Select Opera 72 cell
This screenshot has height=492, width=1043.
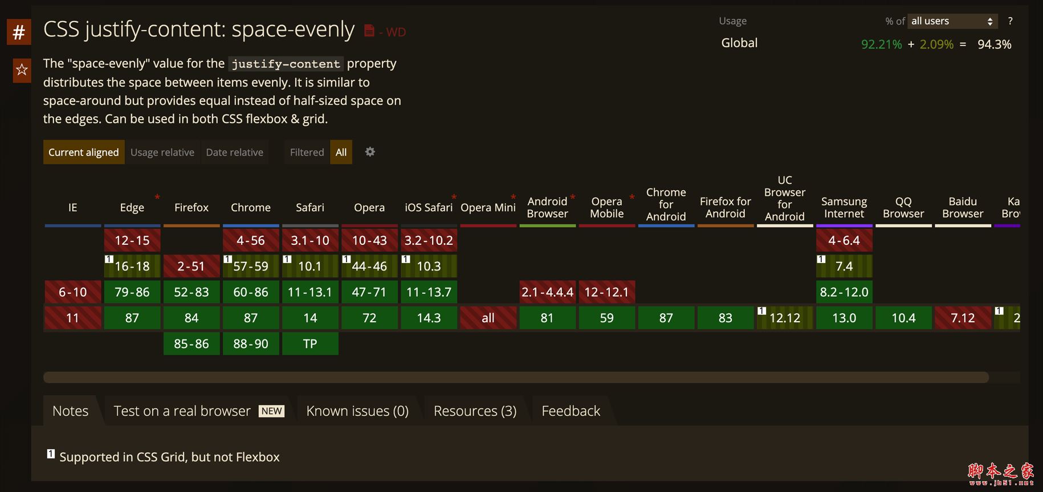click(369, 318)
